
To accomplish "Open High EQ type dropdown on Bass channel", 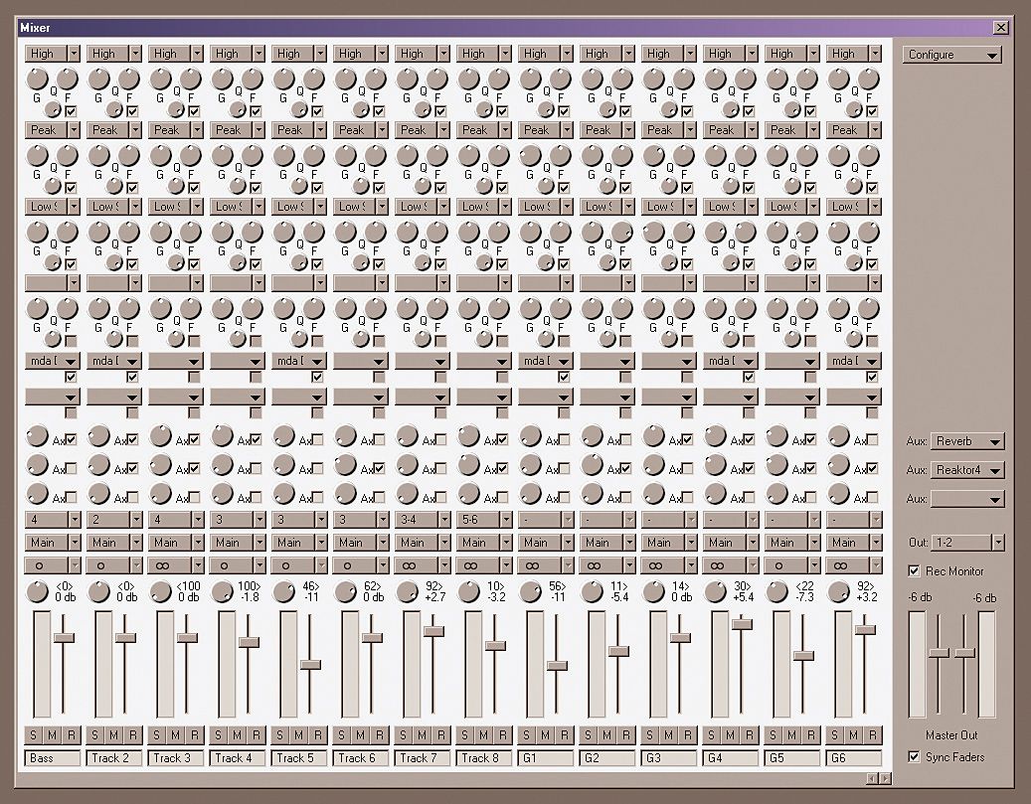I will (53, 54).
